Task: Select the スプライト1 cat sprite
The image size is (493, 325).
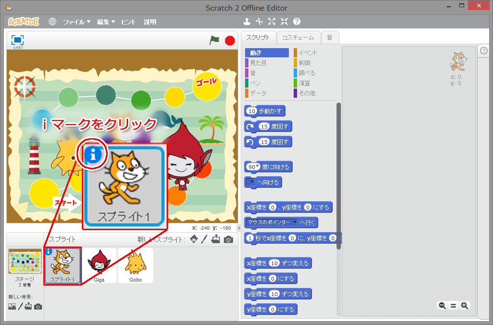Action: click(63, 266)
